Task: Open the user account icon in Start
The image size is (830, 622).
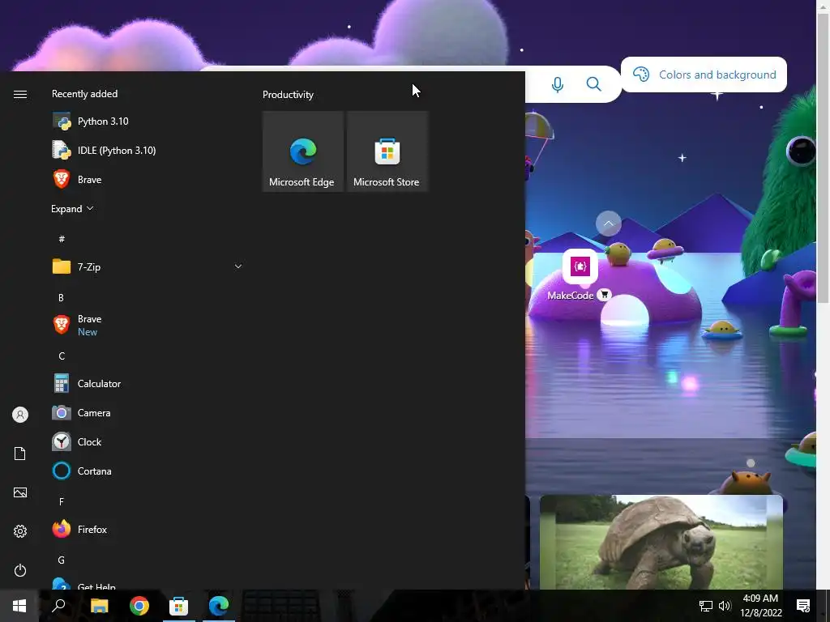Action: click(20, 415)
